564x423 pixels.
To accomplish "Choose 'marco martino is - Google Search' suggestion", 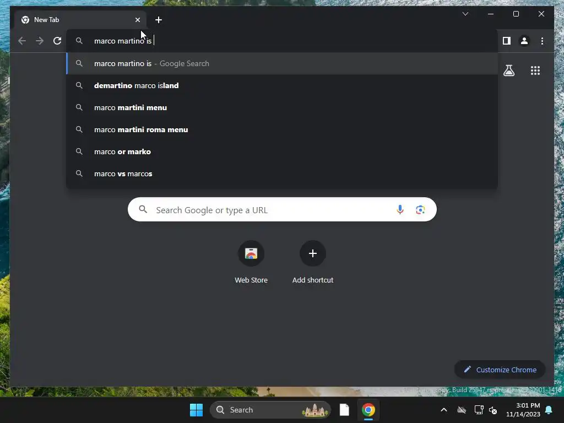I will (x=282, y=63).
